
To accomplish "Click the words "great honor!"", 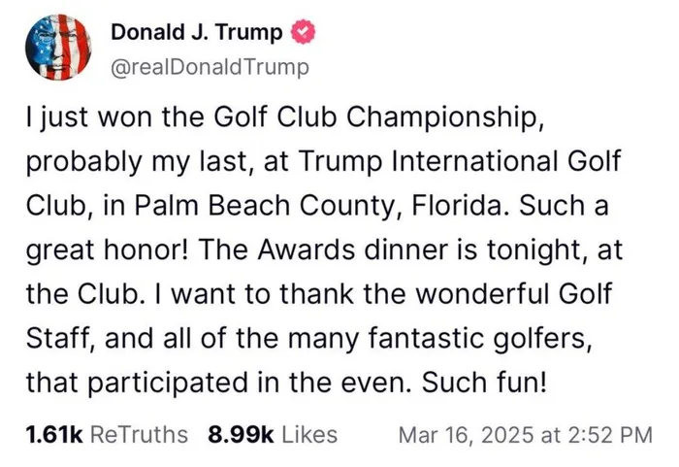I will (108, 250).
